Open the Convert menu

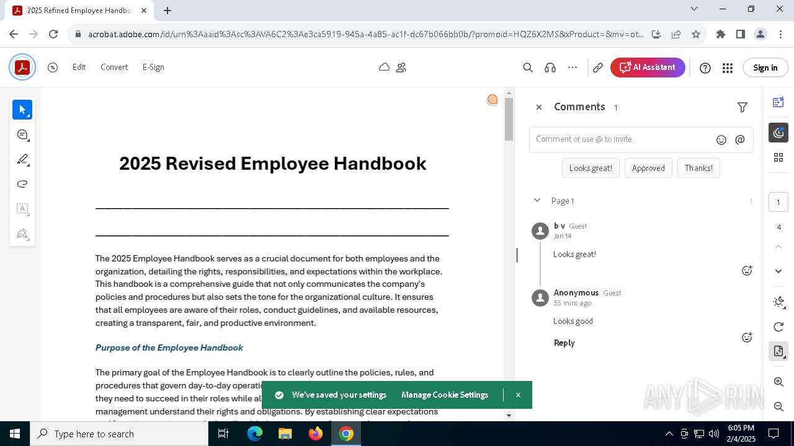click(x=114, y=68)
